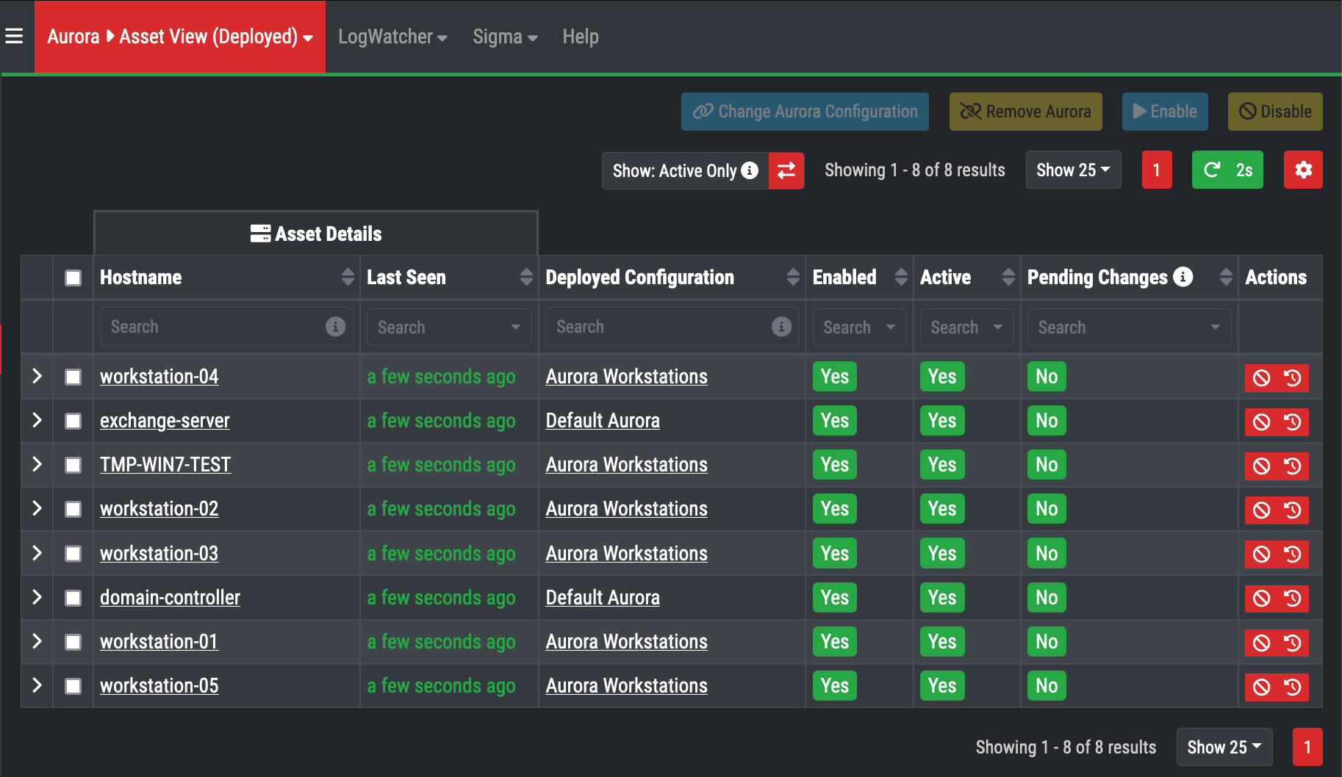
Task: Toggle the Active Only swap filter icon
Action: point(786,170)
